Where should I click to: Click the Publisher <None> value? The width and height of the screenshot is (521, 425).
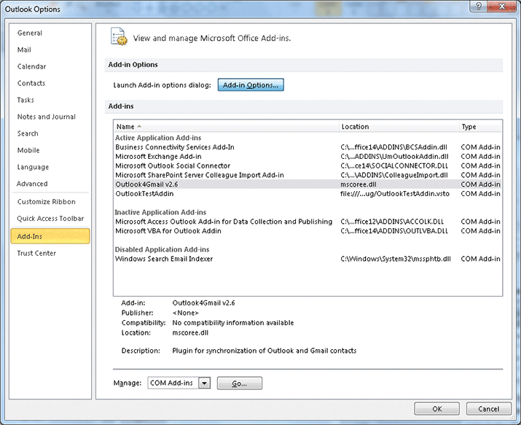(185, 313)
